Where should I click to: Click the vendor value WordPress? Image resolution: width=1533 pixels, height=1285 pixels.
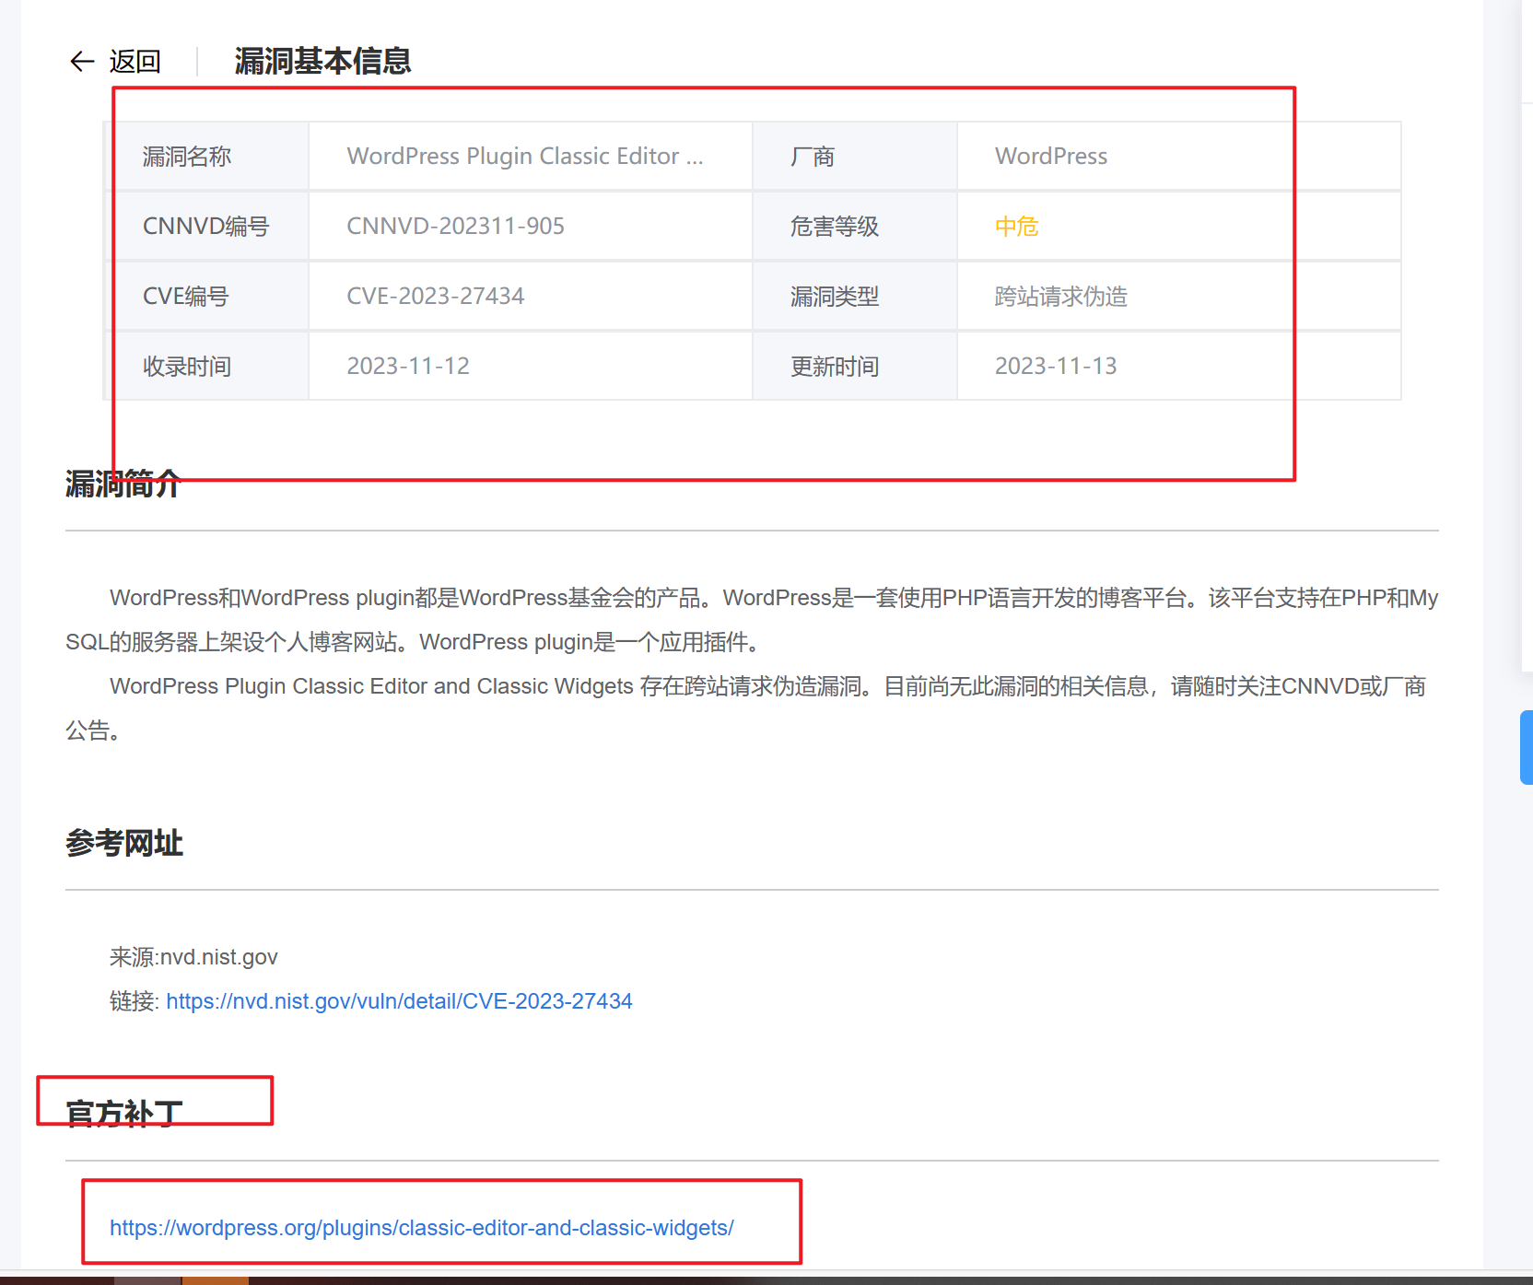pyautogui.click(x=1051, y=157)
